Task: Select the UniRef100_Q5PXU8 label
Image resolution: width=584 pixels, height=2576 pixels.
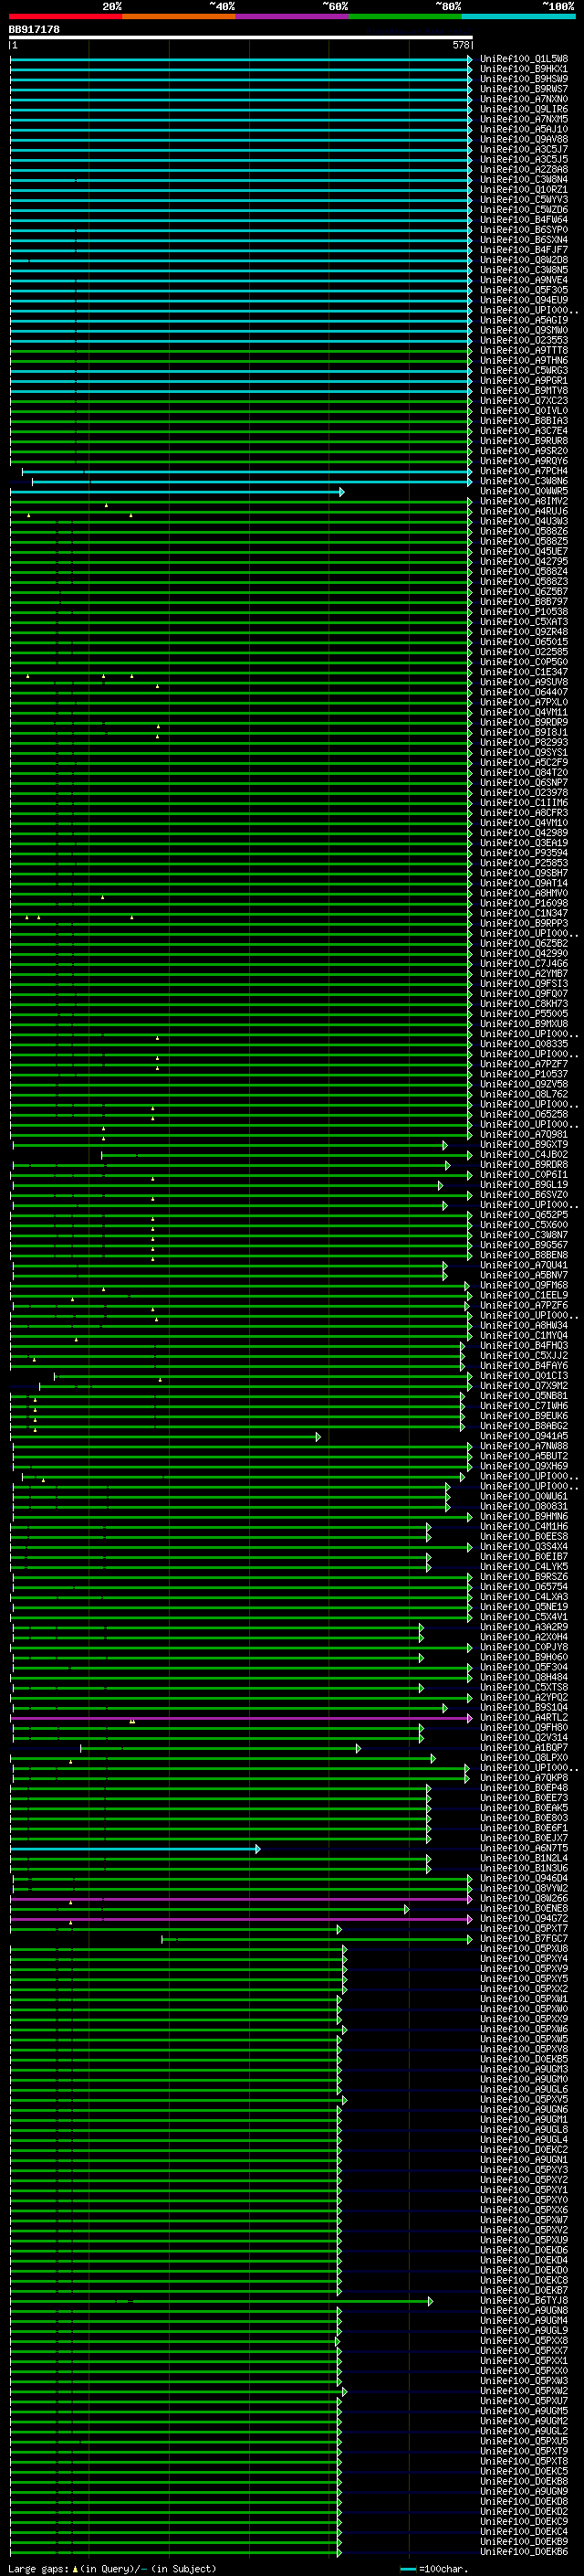Action: click(x=524, y=1949)
